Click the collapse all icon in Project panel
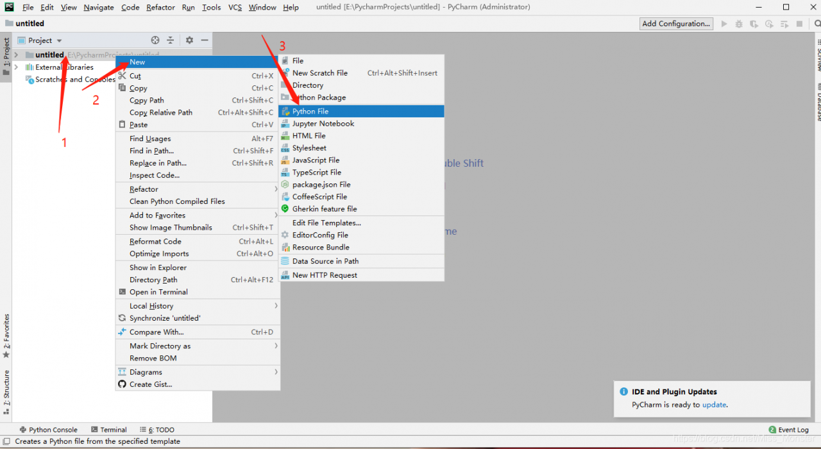 point(171,40)
